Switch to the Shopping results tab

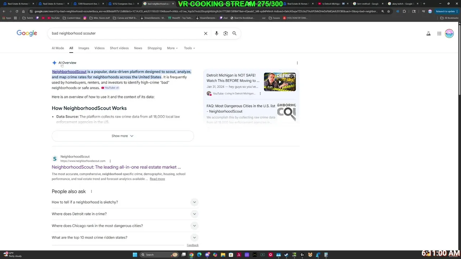[155, 48]
